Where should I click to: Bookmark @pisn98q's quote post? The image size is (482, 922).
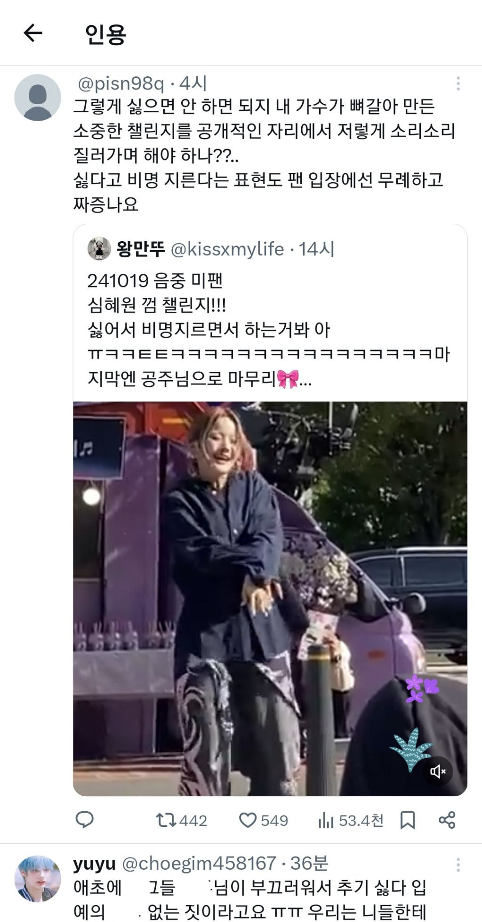click(408, 820)
